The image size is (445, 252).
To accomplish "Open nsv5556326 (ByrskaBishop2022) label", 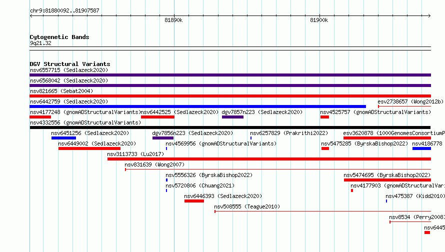I will click(x=209, y=175).
